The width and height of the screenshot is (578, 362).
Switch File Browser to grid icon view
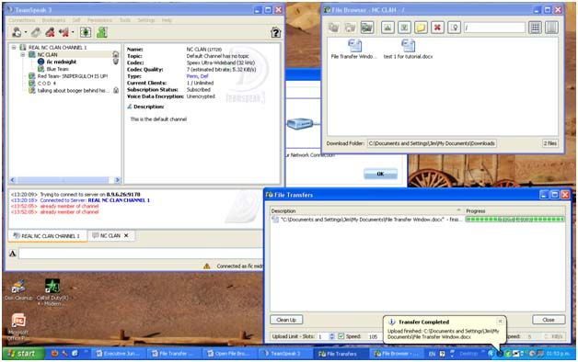535,28
